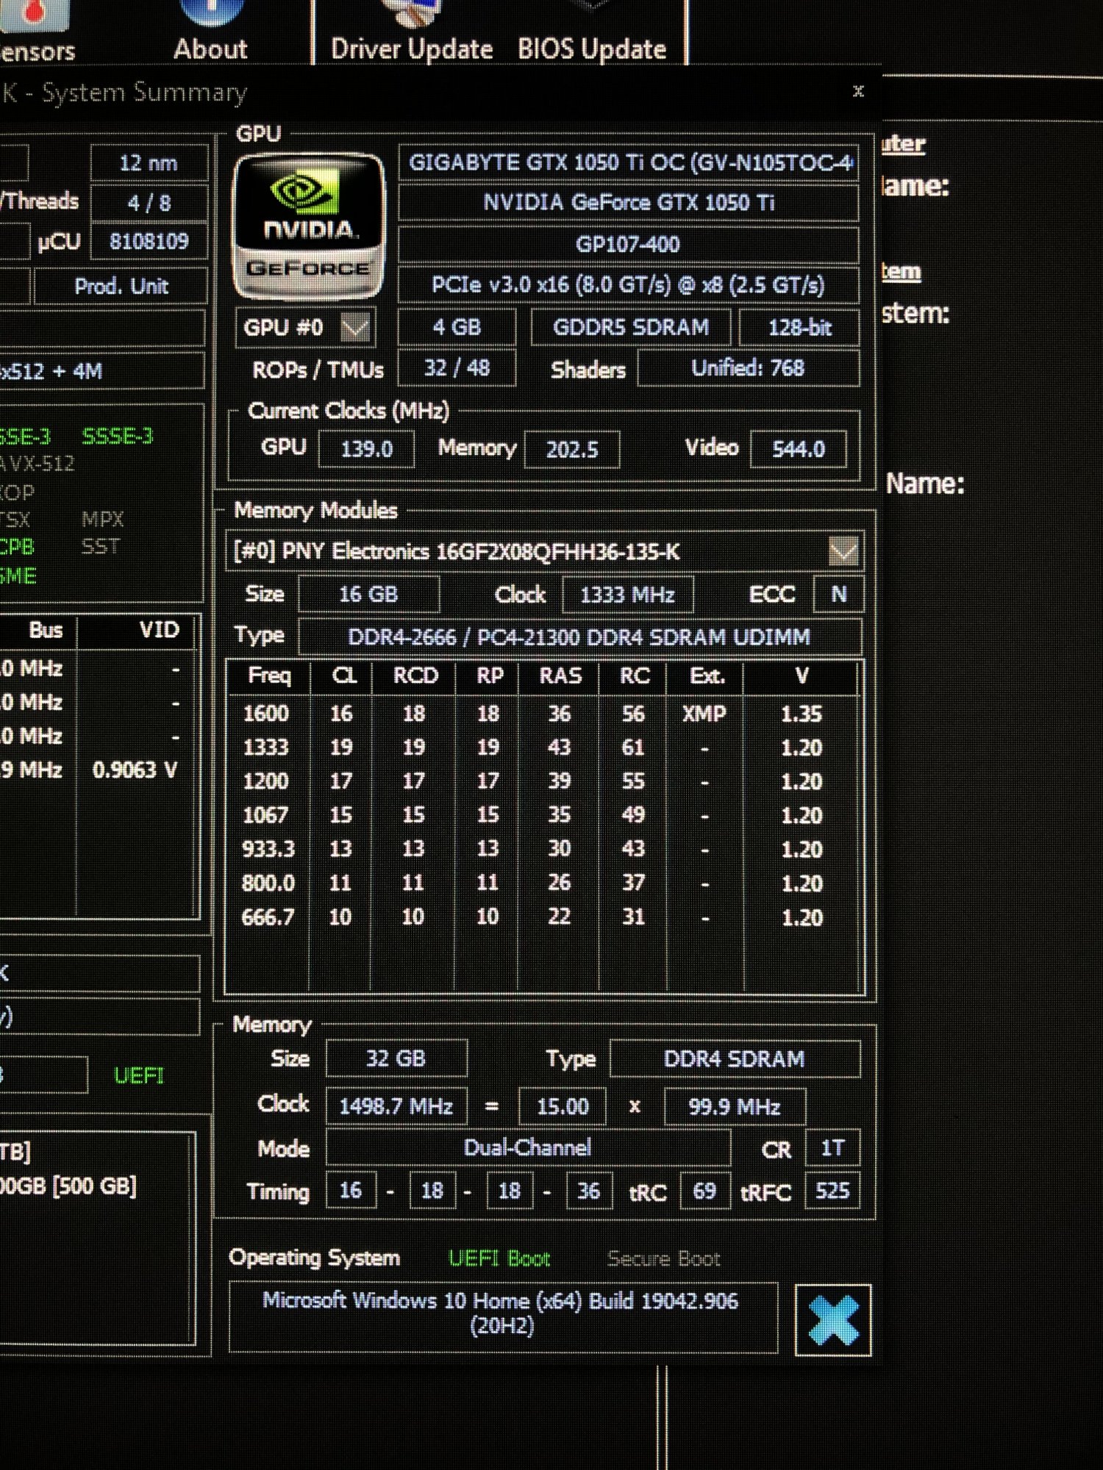Select the cores/threads value 4 / 8

tap(149, 203)
